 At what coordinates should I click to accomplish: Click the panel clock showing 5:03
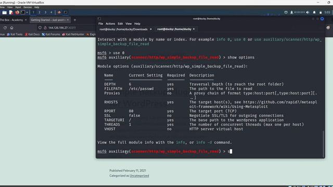[x=327, y=12]
